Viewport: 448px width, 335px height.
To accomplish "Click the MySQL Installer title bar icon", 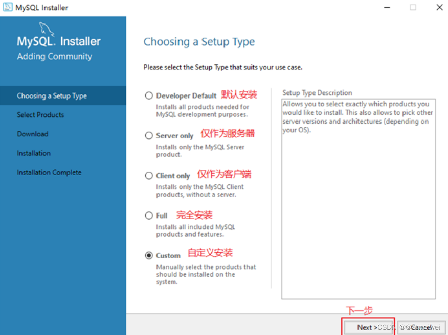I will point(8,7).
